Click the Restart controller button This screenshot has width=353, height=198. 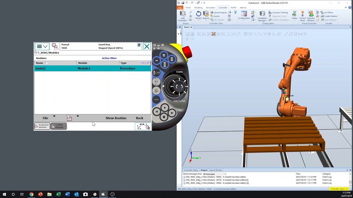pos(199,15)
